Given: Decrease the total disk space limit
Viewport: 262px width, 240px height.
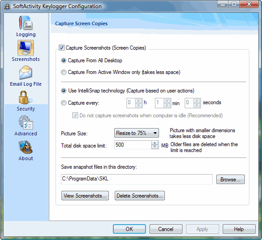Looking at the screenshot, I should (x=155, y=147).
